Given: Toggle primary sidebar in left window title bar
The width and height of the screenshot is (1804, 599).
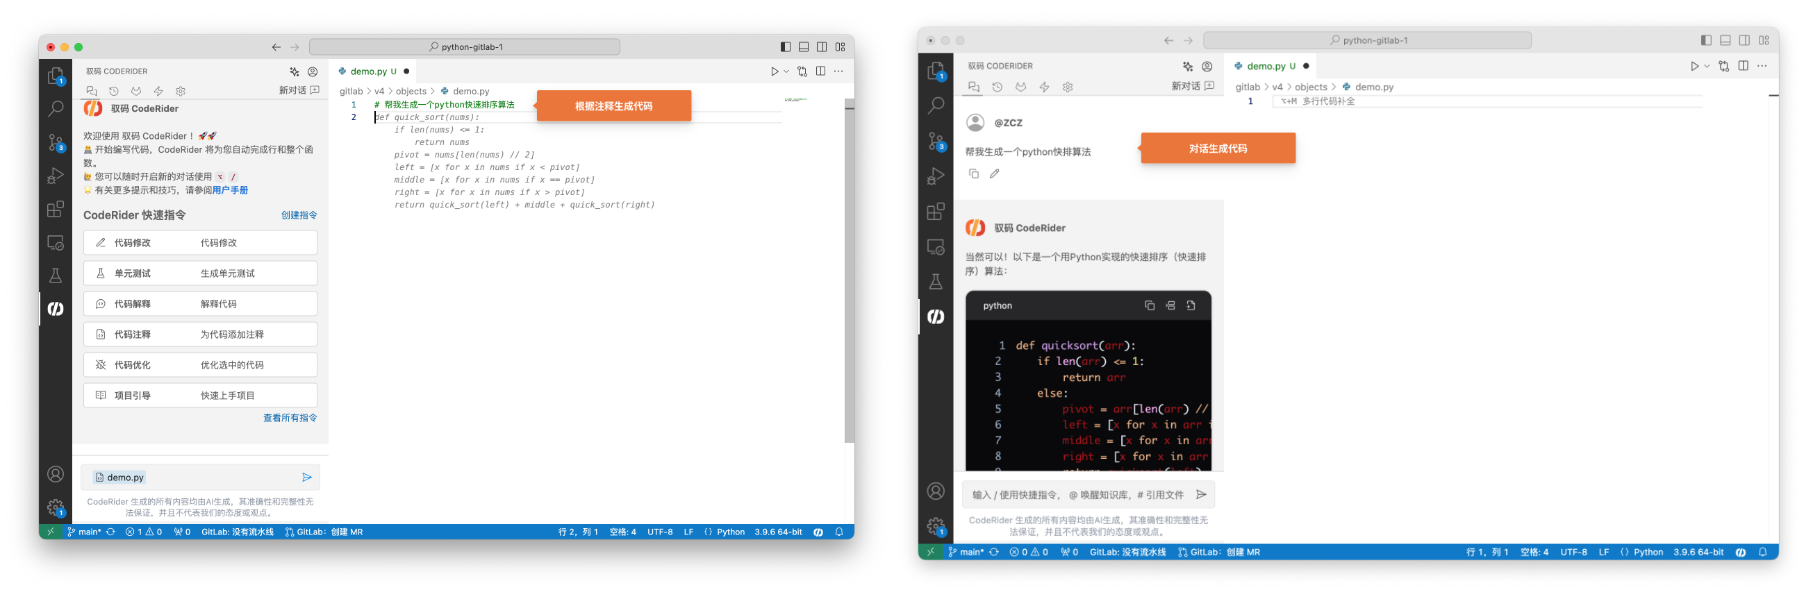Looking at the screenshot, I should coord(785,47).
